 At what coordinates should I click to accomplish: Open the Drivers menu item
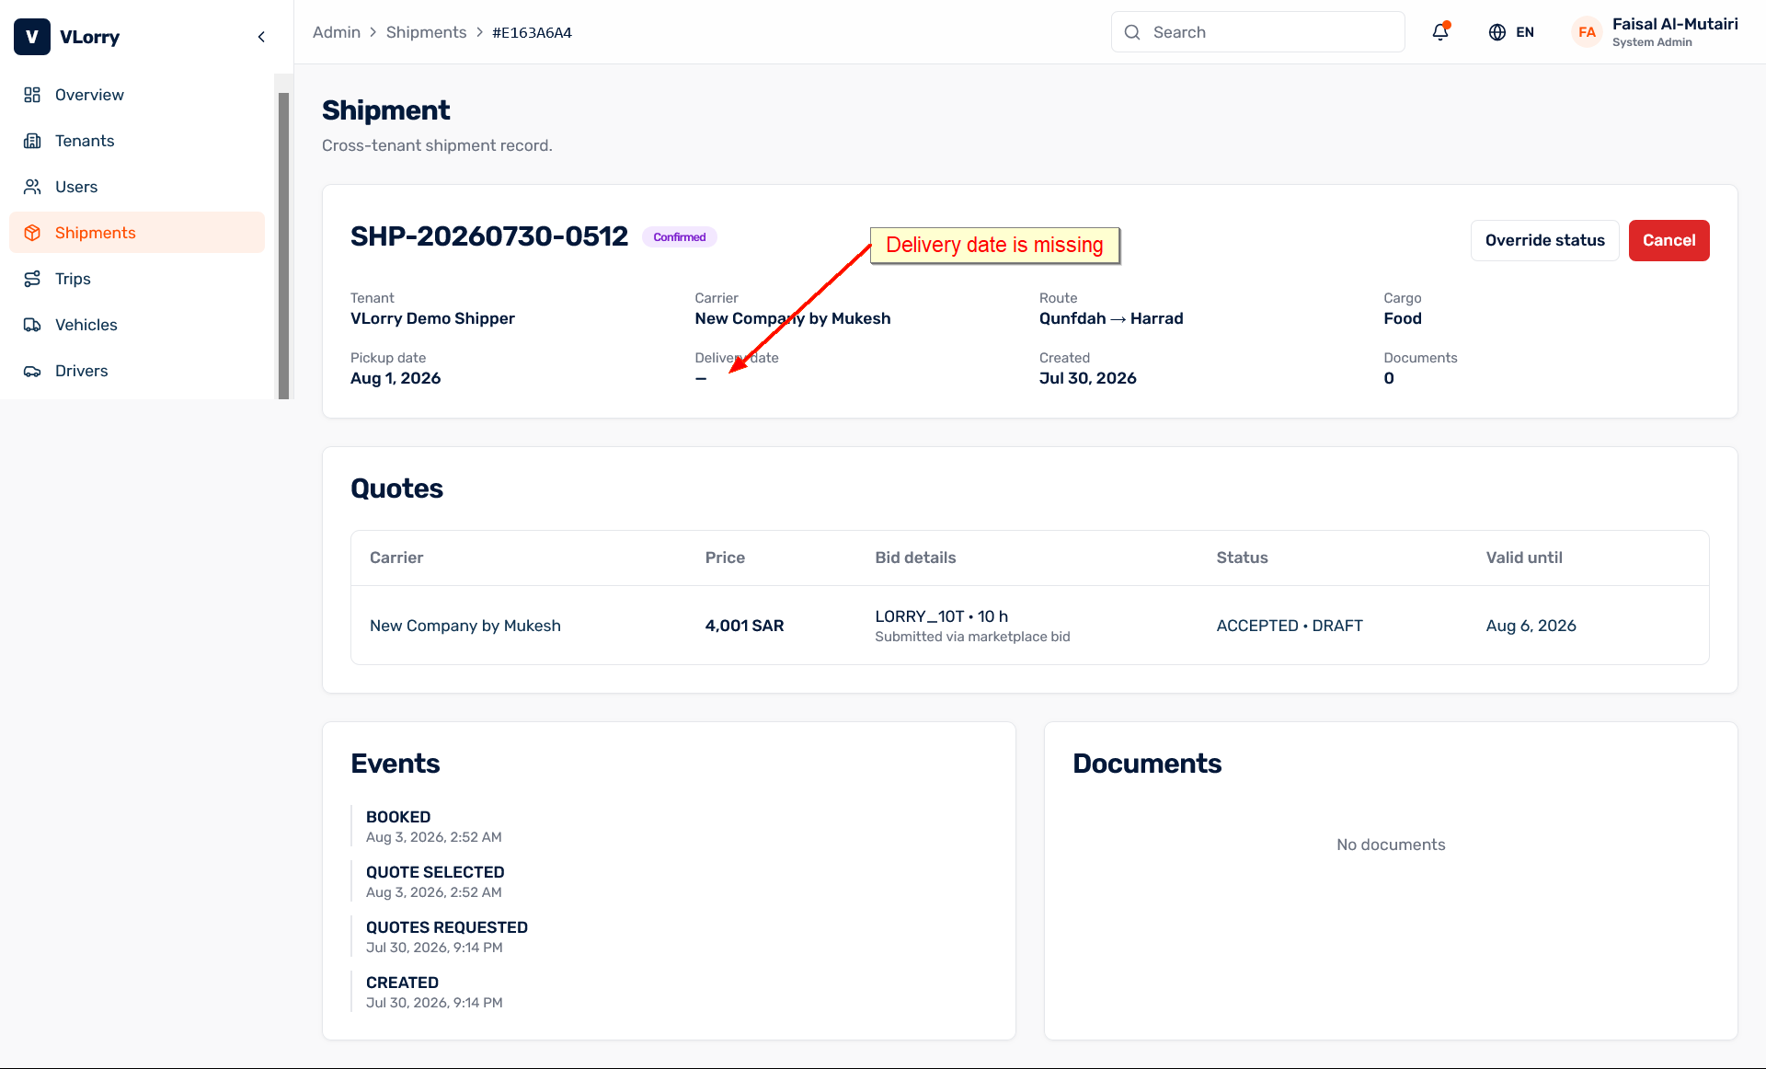point(137,371)
